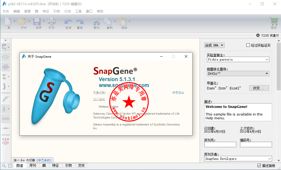Expand the dropdown arrow beside 复制 icon
Screen dimensions: 281x170
coord(115,21)
